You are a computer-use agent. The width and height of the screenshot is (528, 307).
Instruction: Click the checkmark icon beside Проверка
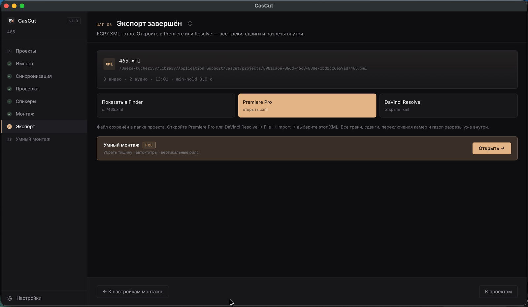(9, 89)
